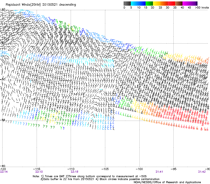This screenshot has width=210, height=184.
Task: Click the '-50' latitude axis label
Action: [3, 79]
